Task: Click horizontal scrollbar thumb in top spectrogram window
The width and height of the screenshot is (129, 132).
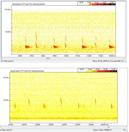Action: pyautogui.click(x=48, y=58)
